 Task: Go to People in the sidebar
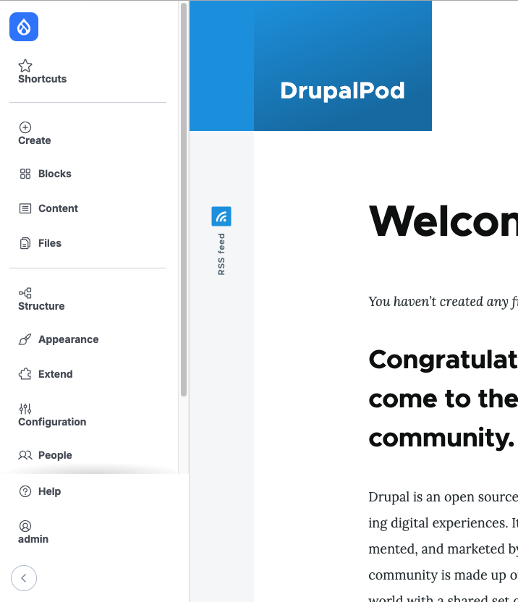55,455
